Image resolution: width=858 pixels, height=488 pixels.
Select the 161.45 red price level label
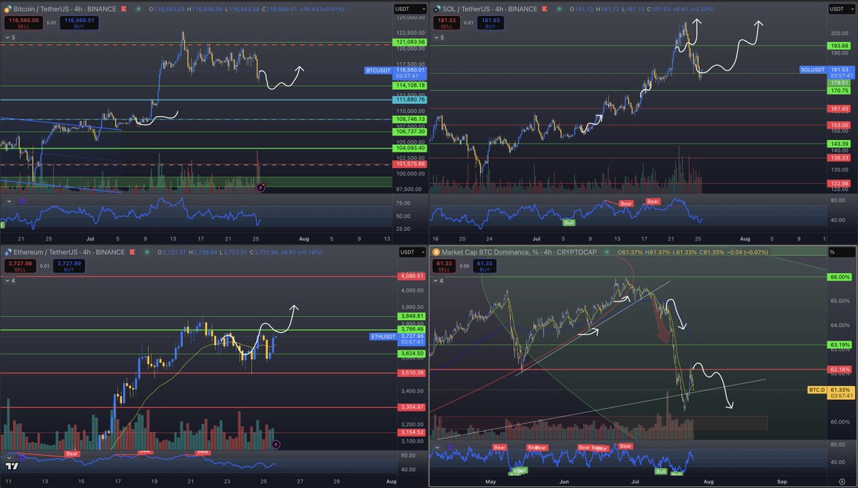tap(839, 109)
